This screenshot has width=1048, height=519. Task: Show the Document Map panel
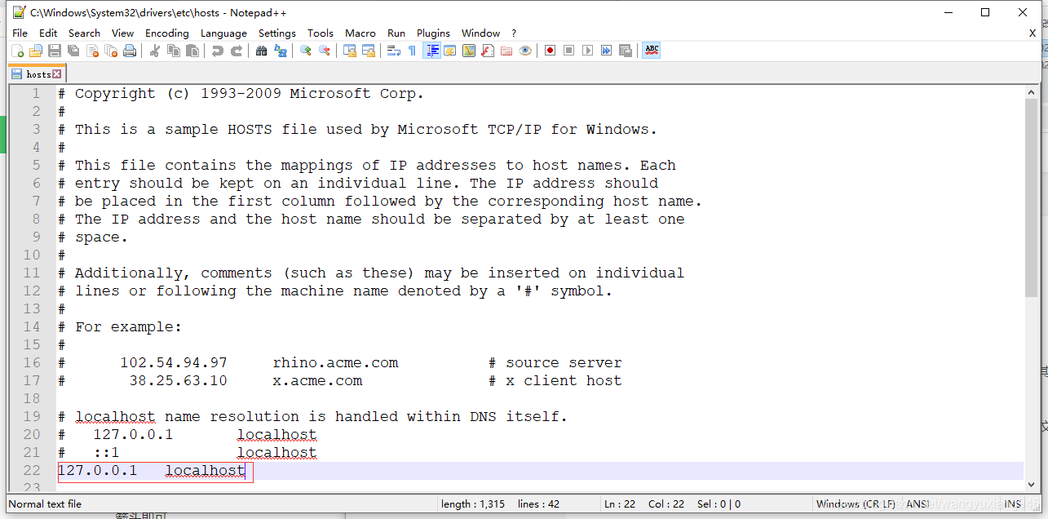(469, 51)
